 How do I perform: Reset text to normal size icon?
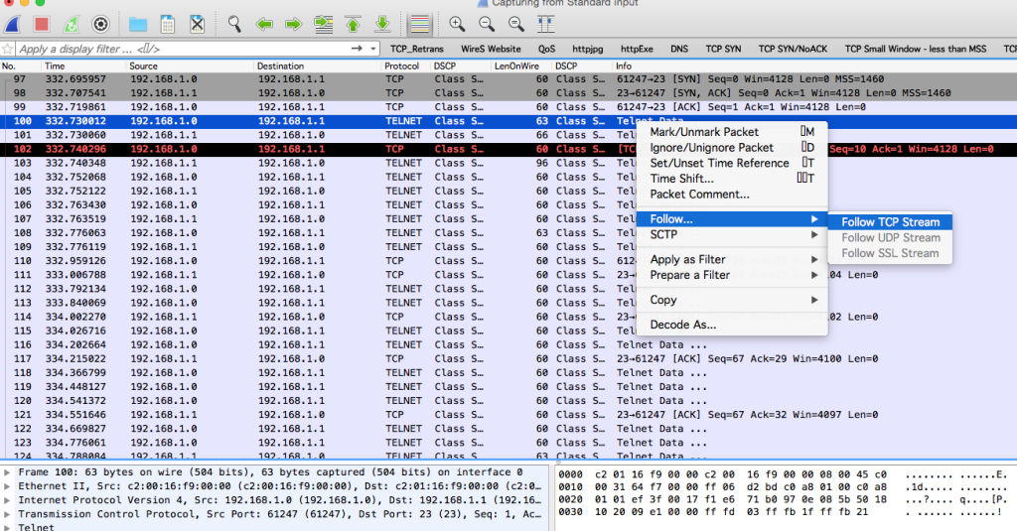click(x=516, y=25)
